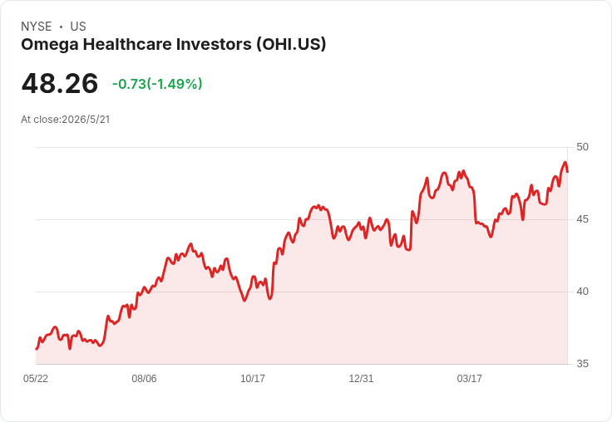Click the chart line's starting point

37,349
